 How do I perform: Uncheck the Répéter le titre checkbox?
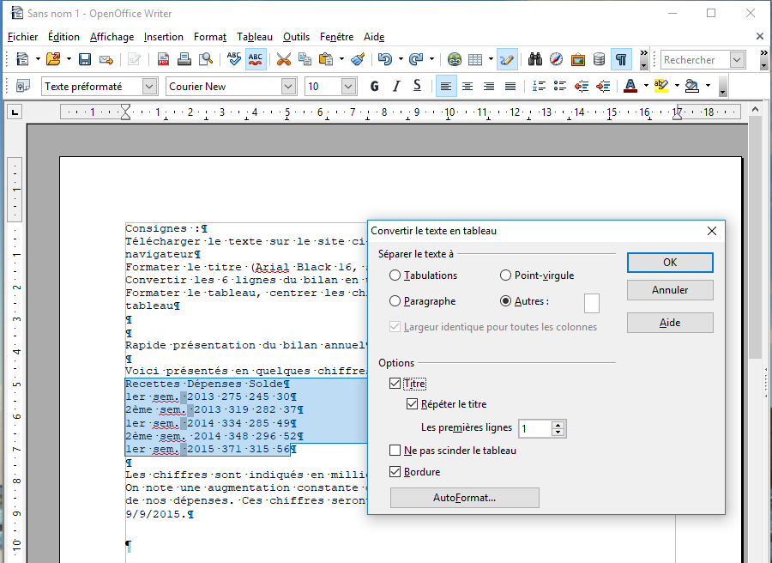[412, 404]
